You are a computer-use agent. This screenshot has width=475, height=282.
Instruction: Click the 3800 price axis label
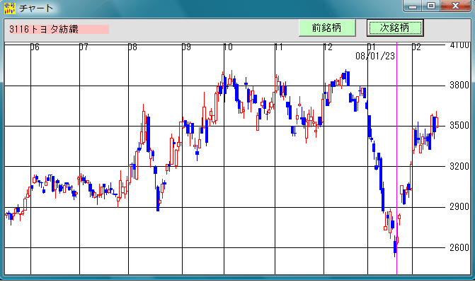pyautogui.click(x=459, y=86)
